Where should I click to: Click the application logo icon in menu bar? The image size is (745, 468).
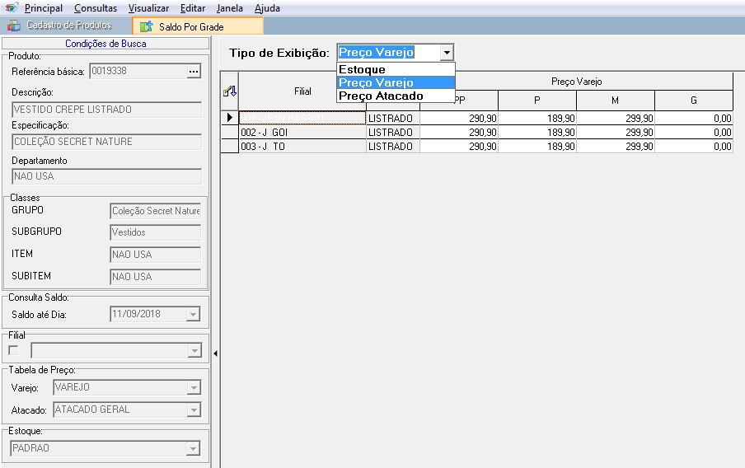(12, 7)
